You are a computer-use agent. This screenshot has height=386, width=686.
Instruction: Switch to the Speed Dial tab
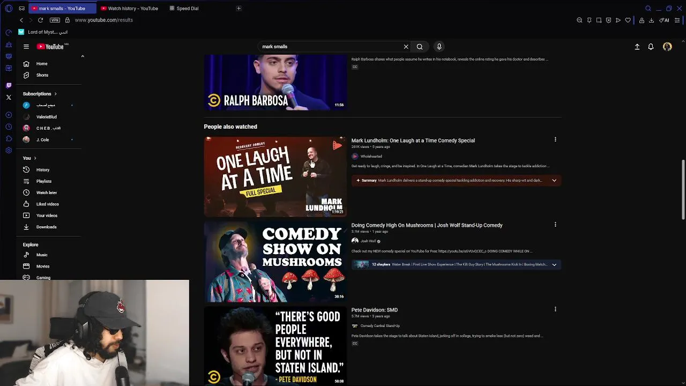[184, 8]
